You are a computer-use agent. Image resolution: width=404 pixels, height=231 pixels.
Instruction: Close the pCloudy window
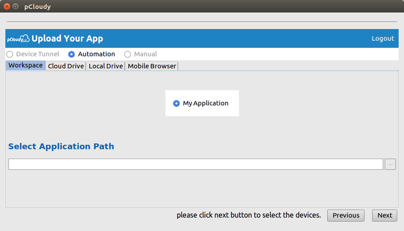coord(7,6)
